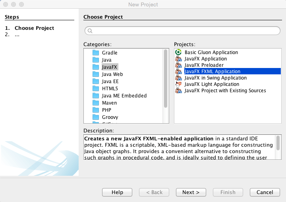The height and width of the screenshot is (202, 286).
Task: Select the Groovy category
Action: tap(110, 117)
